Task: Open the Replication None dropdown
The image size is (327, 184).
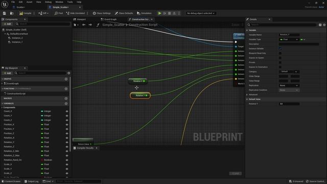Action: (289, 85)
